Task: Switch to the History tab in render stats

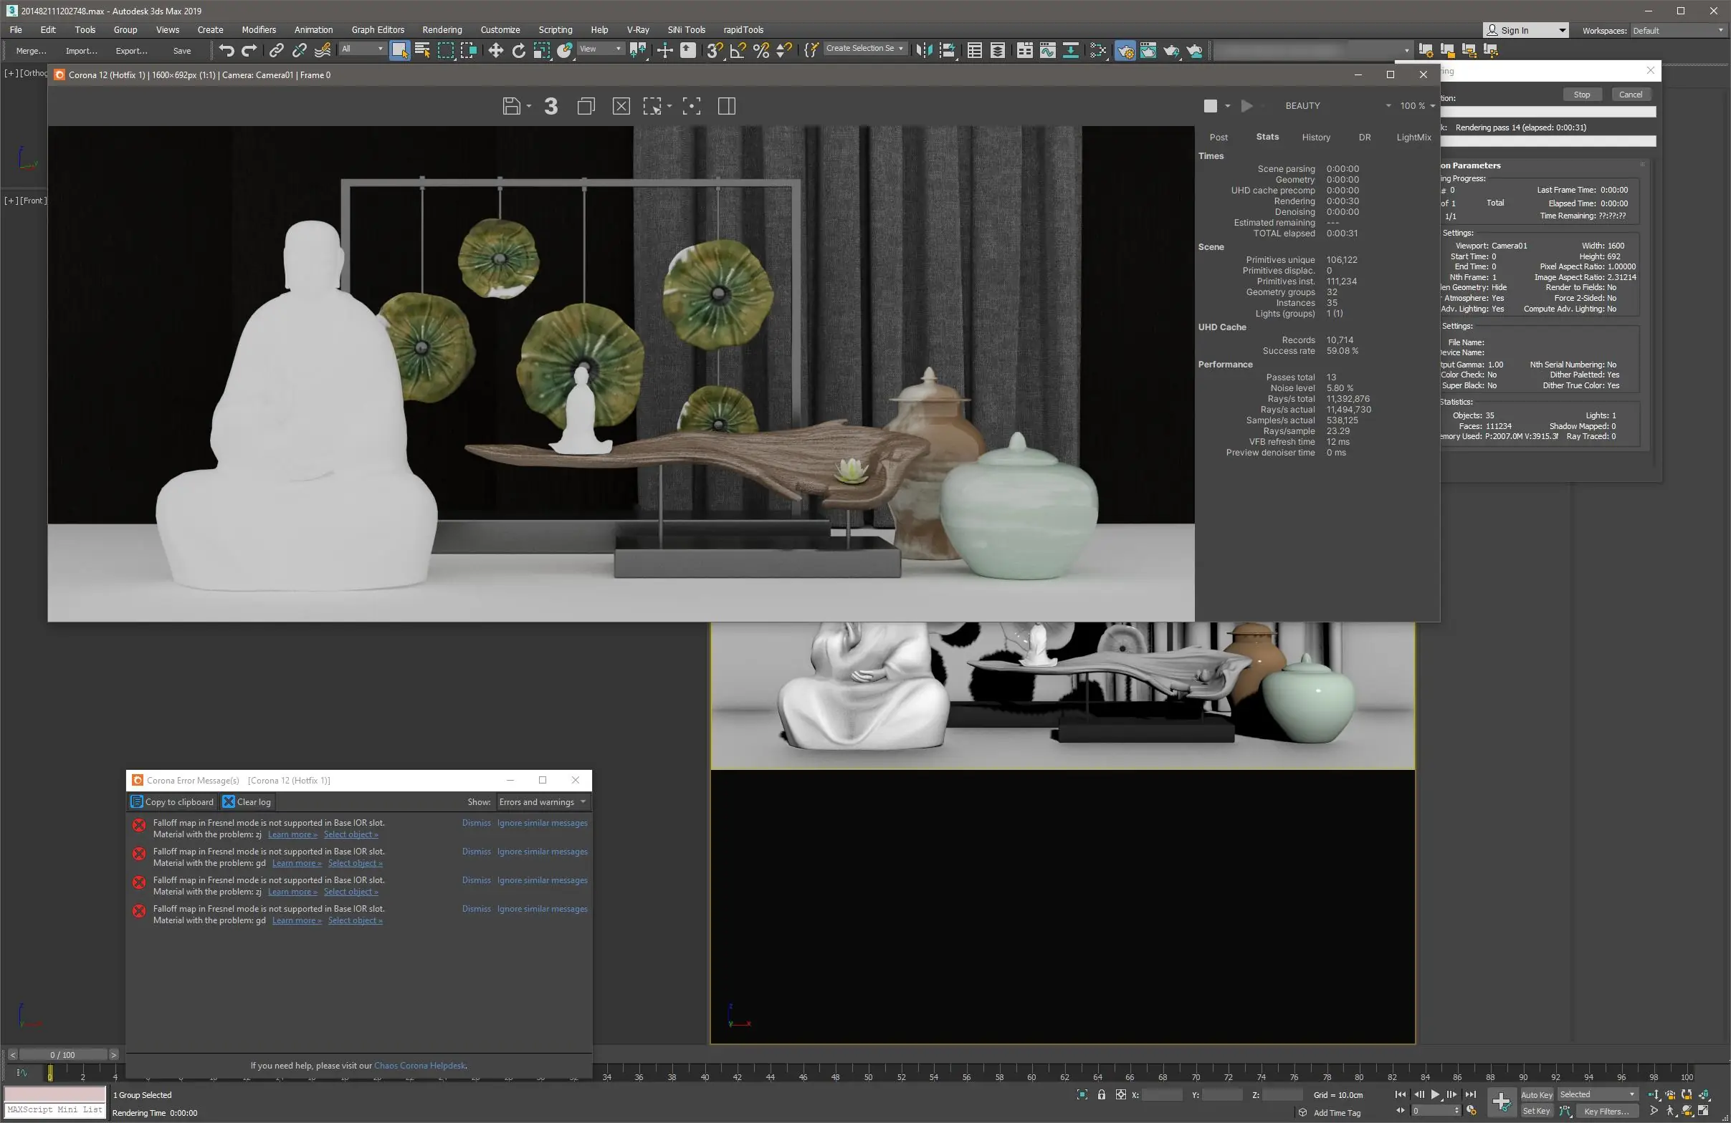Action: click(1317, 137)
